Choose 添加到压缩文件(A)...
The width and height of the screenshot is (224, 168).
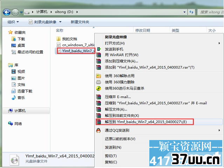point(121,61)
